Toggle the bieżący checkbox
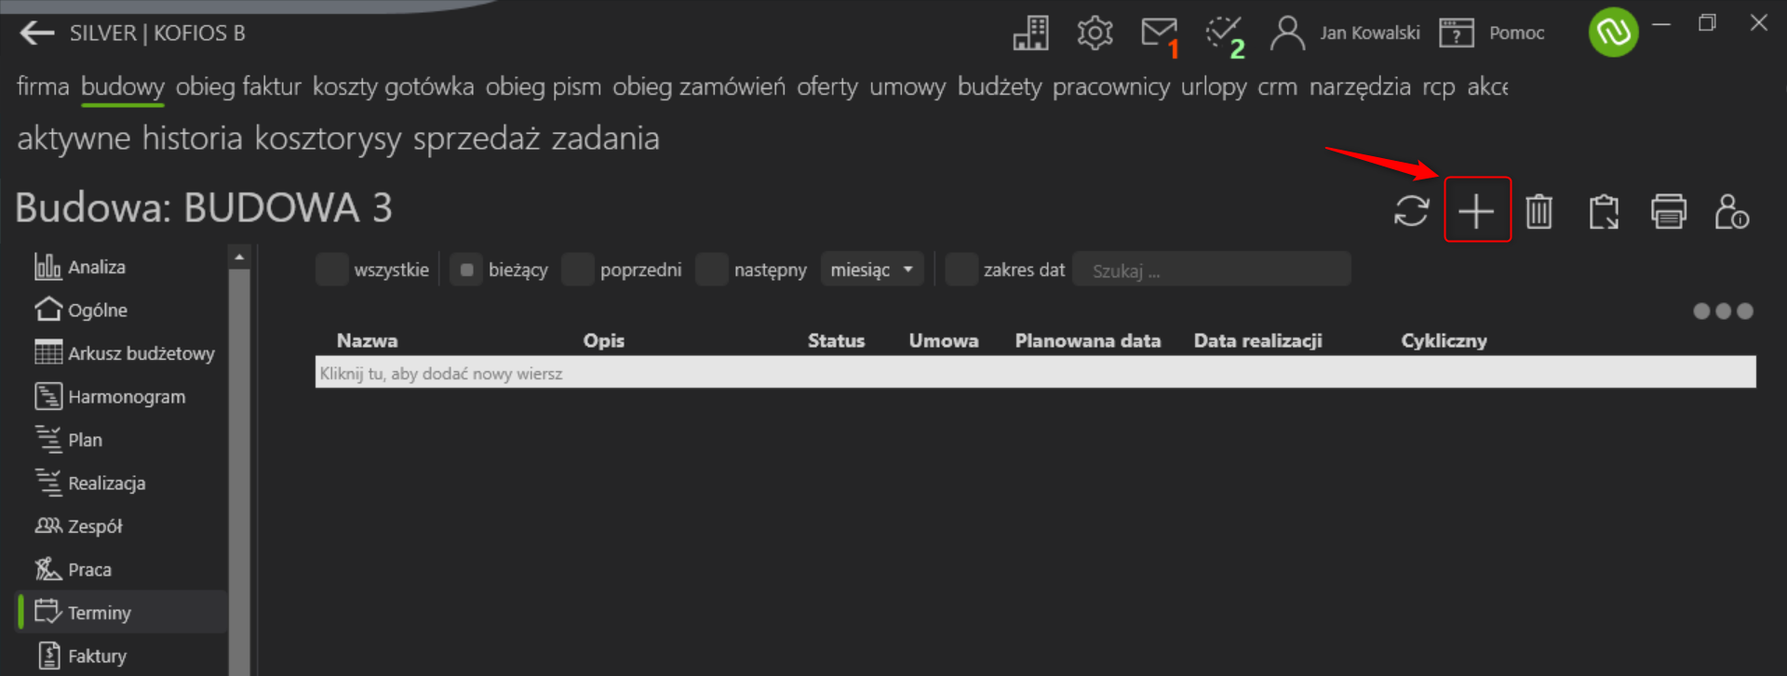Viewport: 1787px width, 676px height. tap(466, 270)
